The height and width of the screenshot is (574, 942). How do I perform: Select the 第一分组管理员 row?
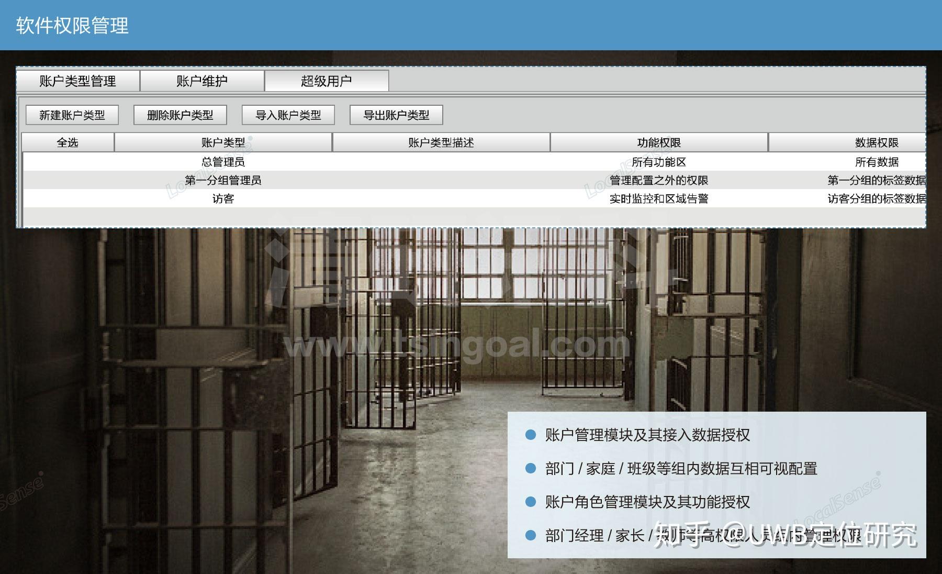click(475, 180)
